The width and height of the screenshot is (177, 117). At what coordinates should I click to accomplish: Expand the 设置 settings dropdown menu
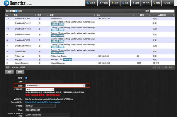168,3
